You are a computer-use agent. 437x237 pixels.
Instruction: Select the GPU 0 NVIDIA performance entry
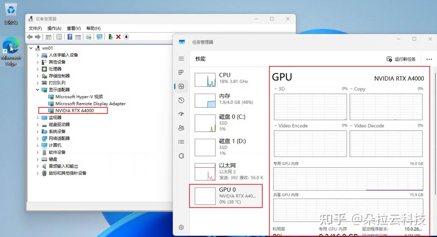coord(226,196)
